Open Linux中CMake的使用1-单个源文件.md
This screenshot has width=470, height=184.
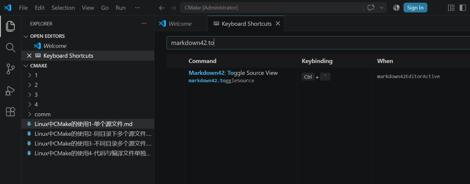point(88,124)
